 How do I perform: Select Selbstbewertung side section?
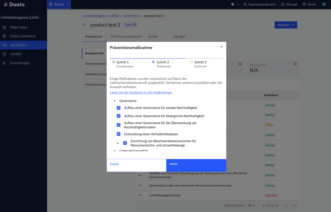click(96, 74)
